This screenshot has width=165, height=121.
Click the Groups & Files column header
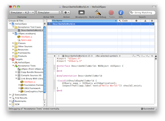coord(26,21)
